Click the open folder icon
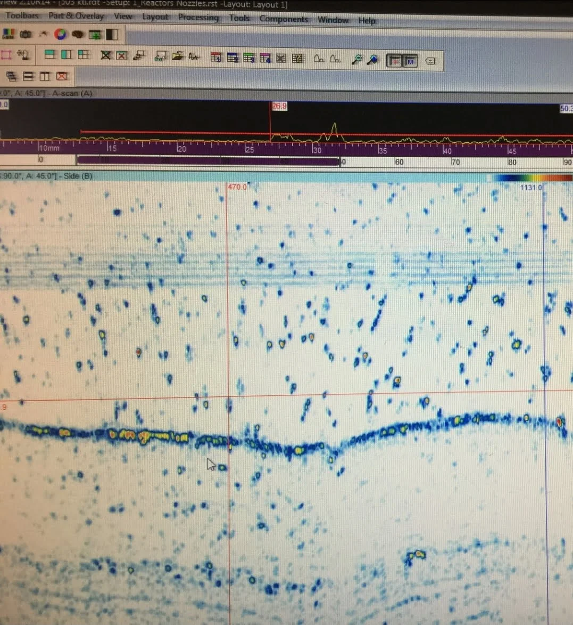This screenshot has height=625, width=573. [x=178, y=56]
